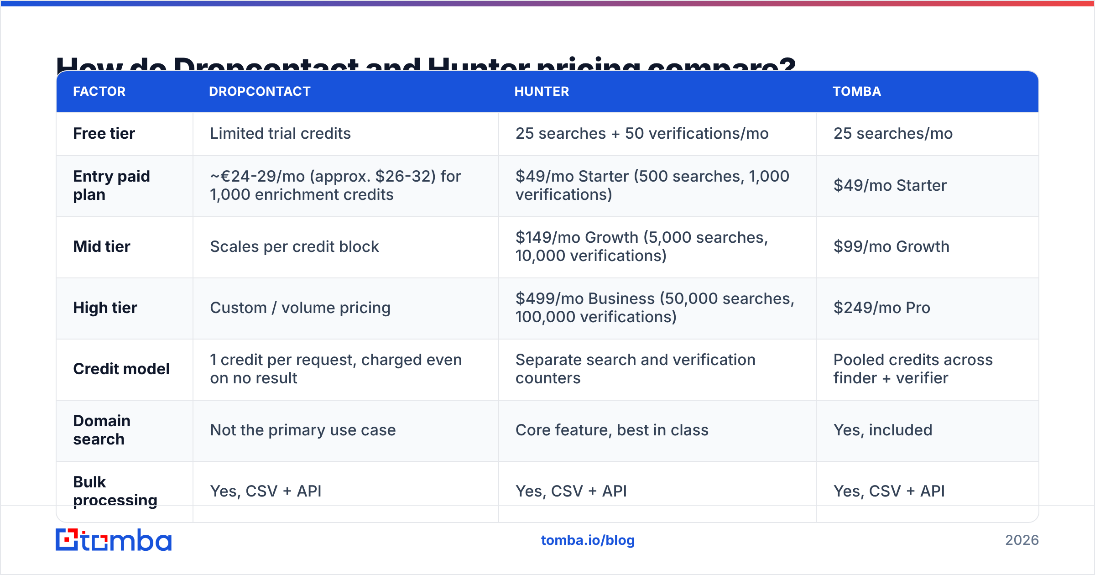
Task: Select the 'Credit model' row label
Action: tap(121, 369)
